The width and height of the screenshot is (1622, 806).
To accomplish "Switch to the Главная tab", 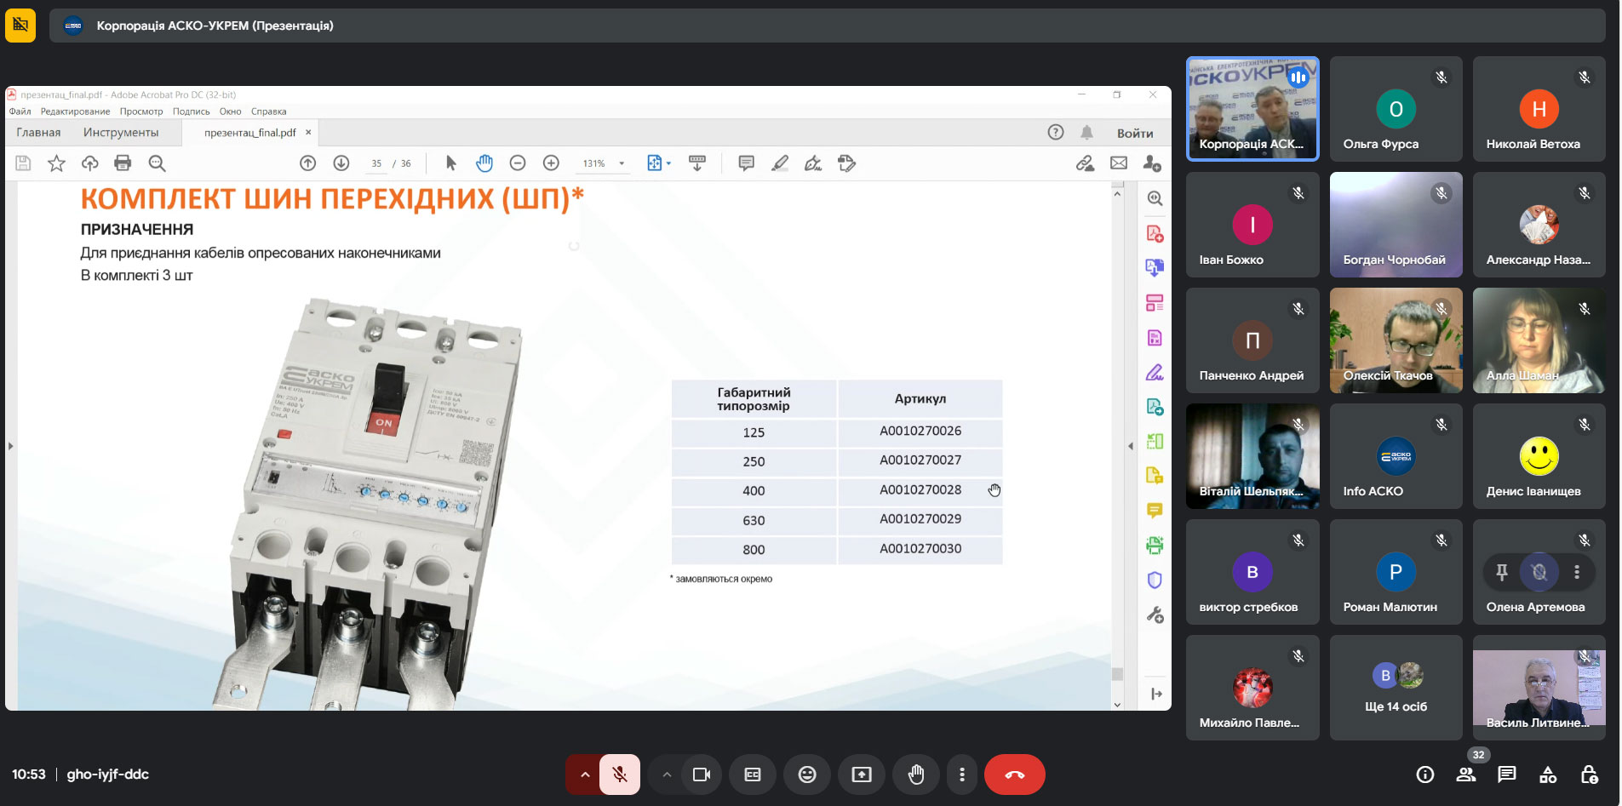I will pyautogui.click(x=38, y=132).
